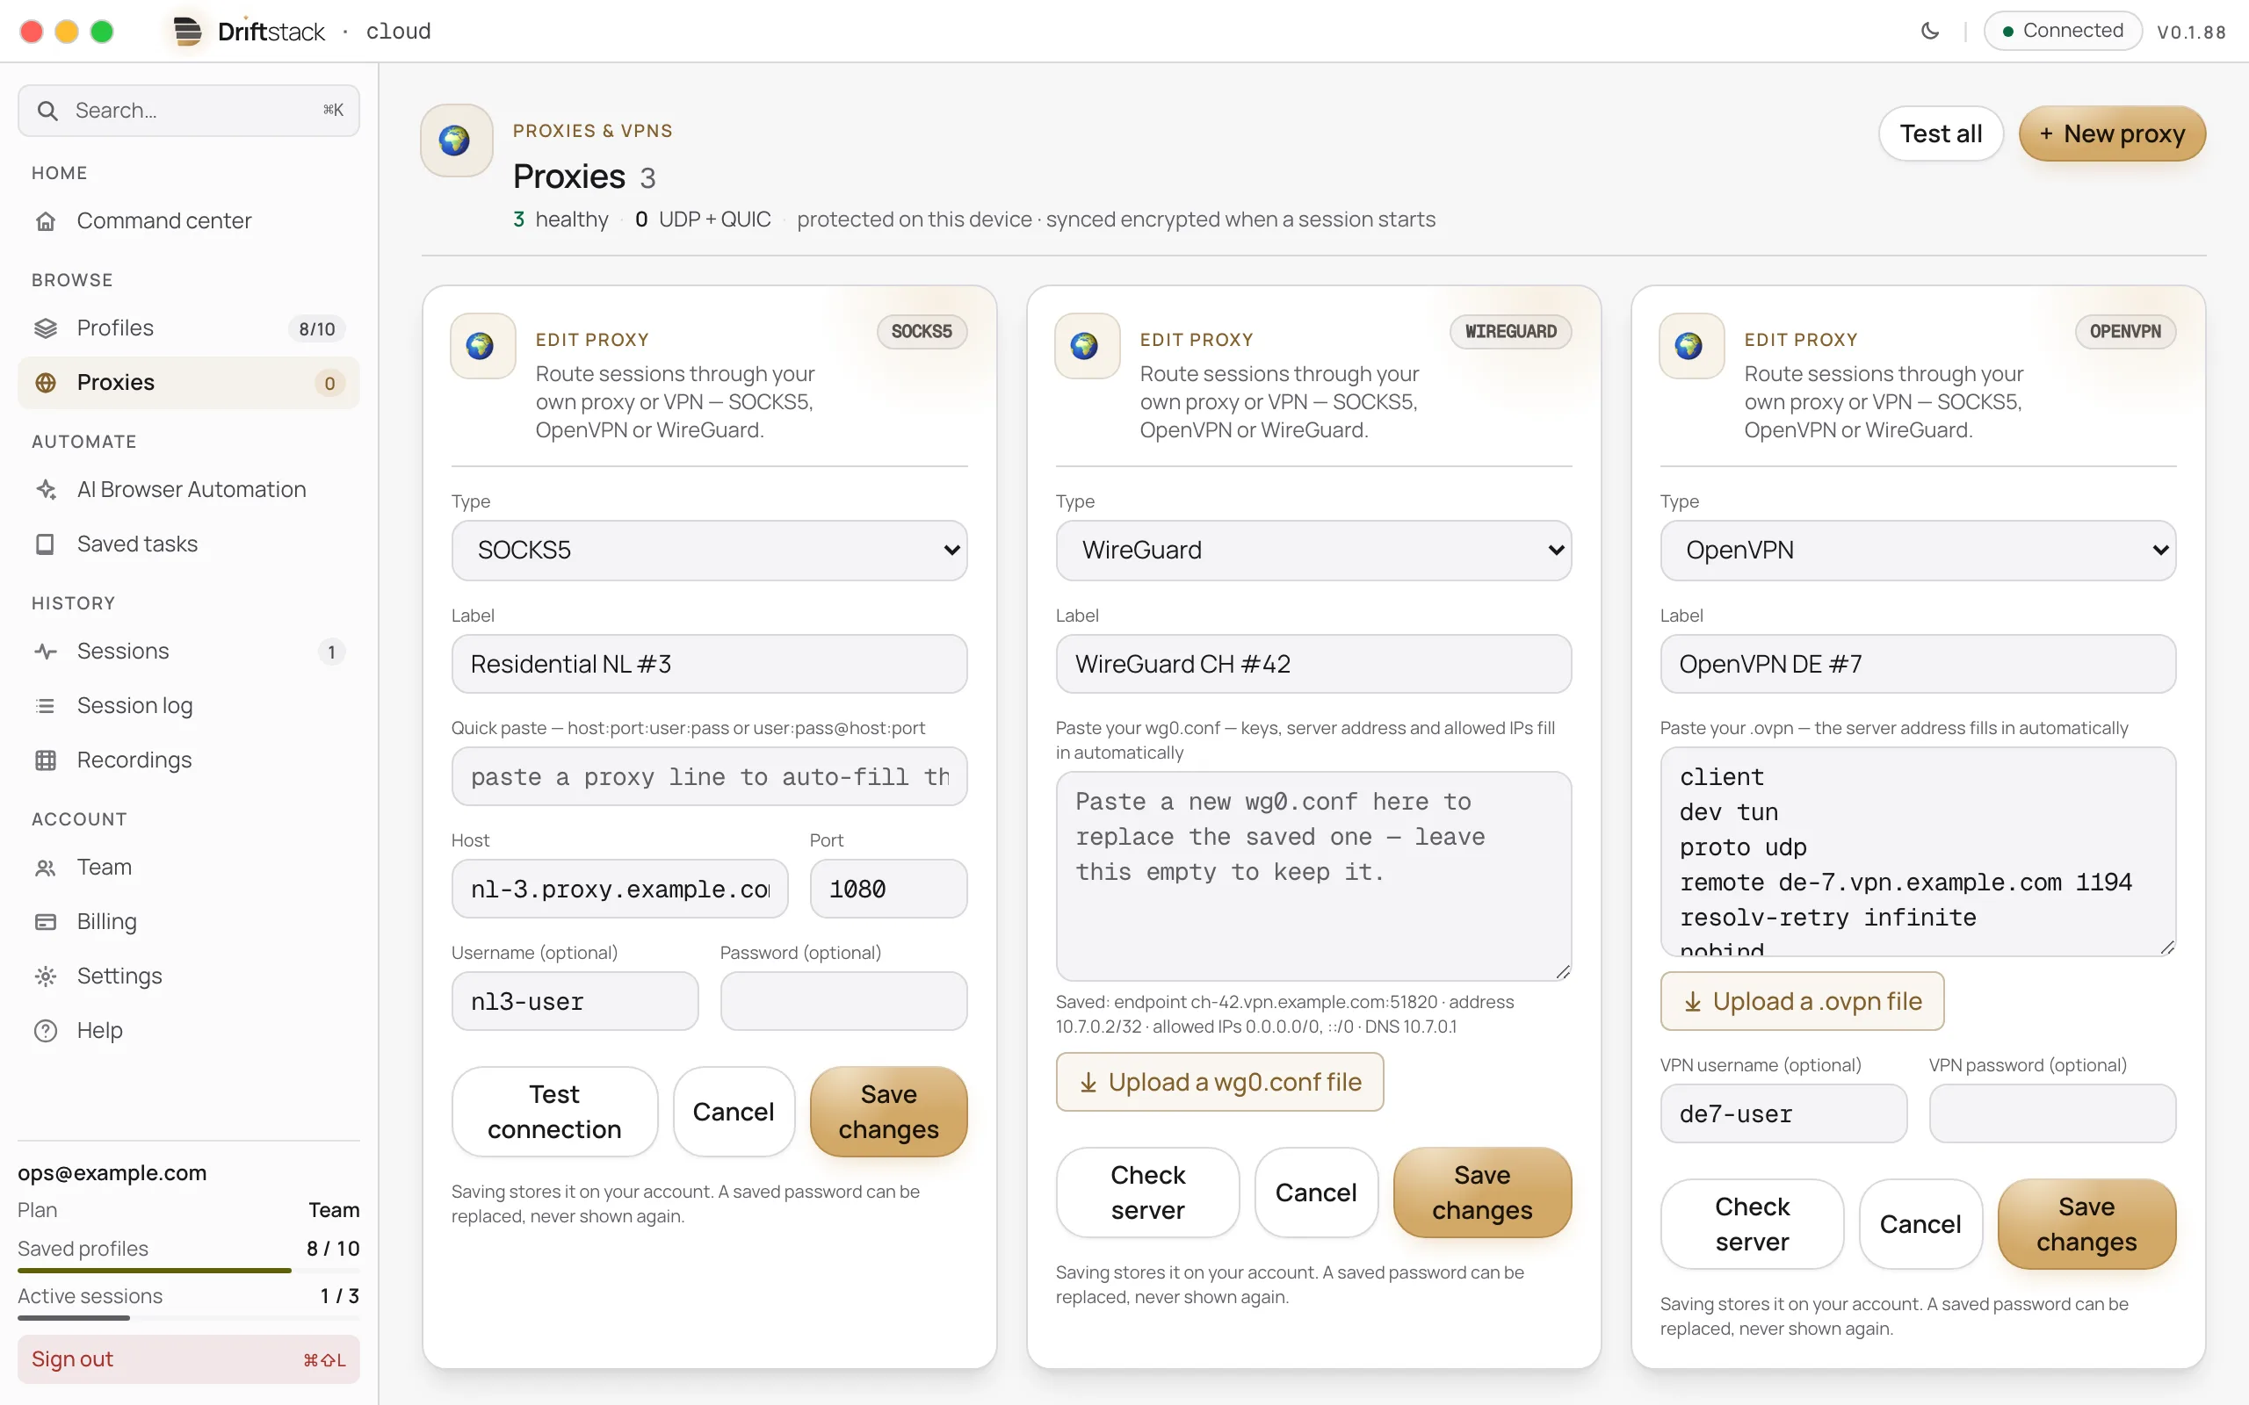
Task: Click the Session log list icon
Action: 46,706
